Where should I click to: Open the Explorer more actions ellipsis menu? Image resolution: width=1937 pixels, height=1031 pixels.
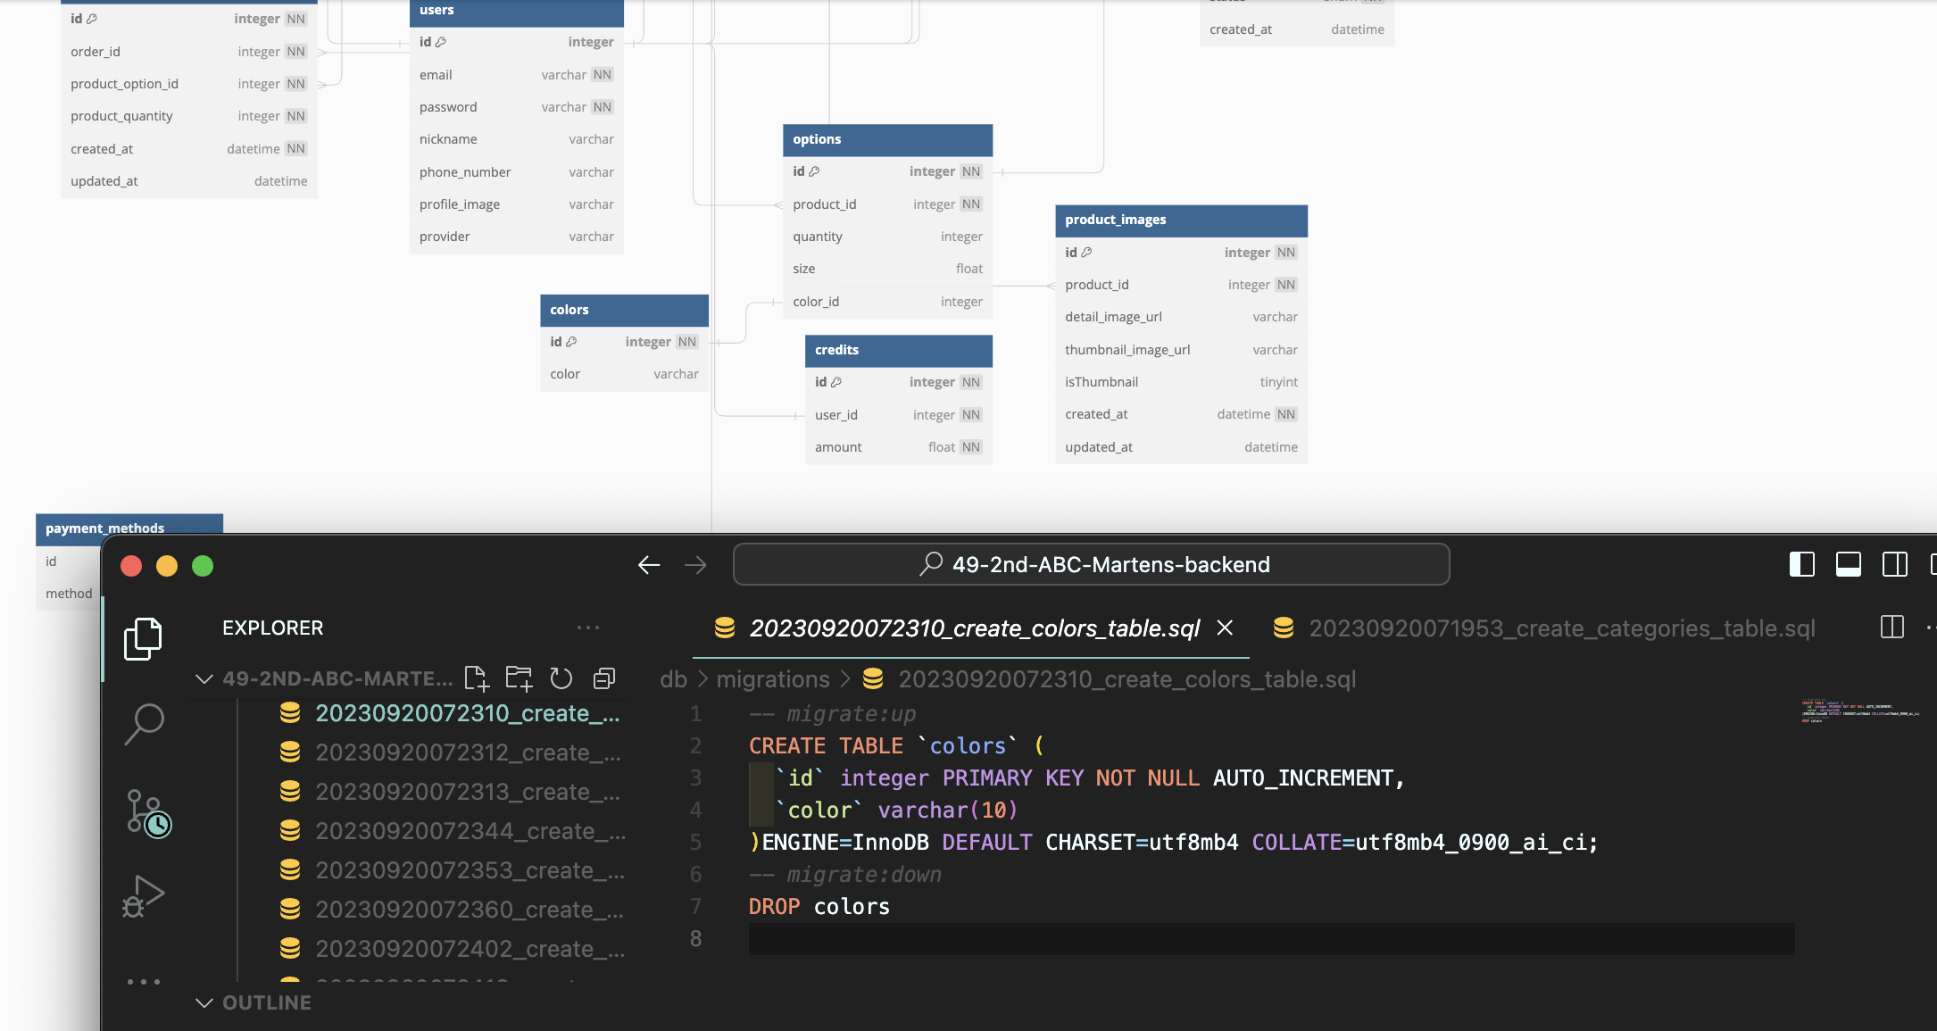click(588, 628)
